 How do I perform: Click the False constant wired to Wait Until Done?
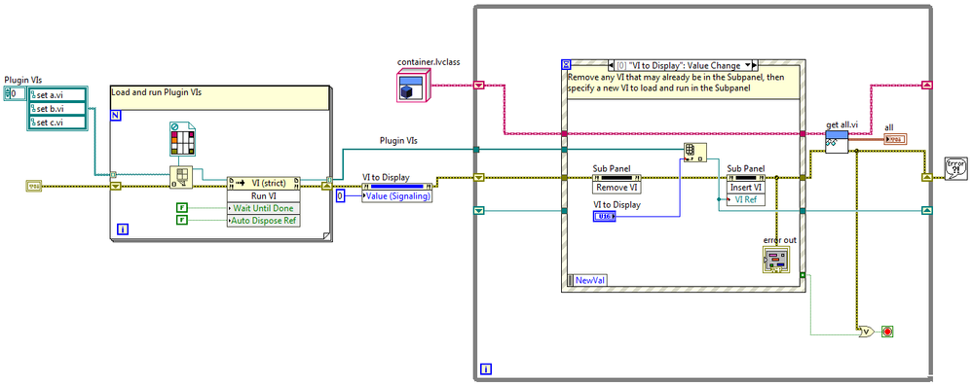tap(181, 207)
